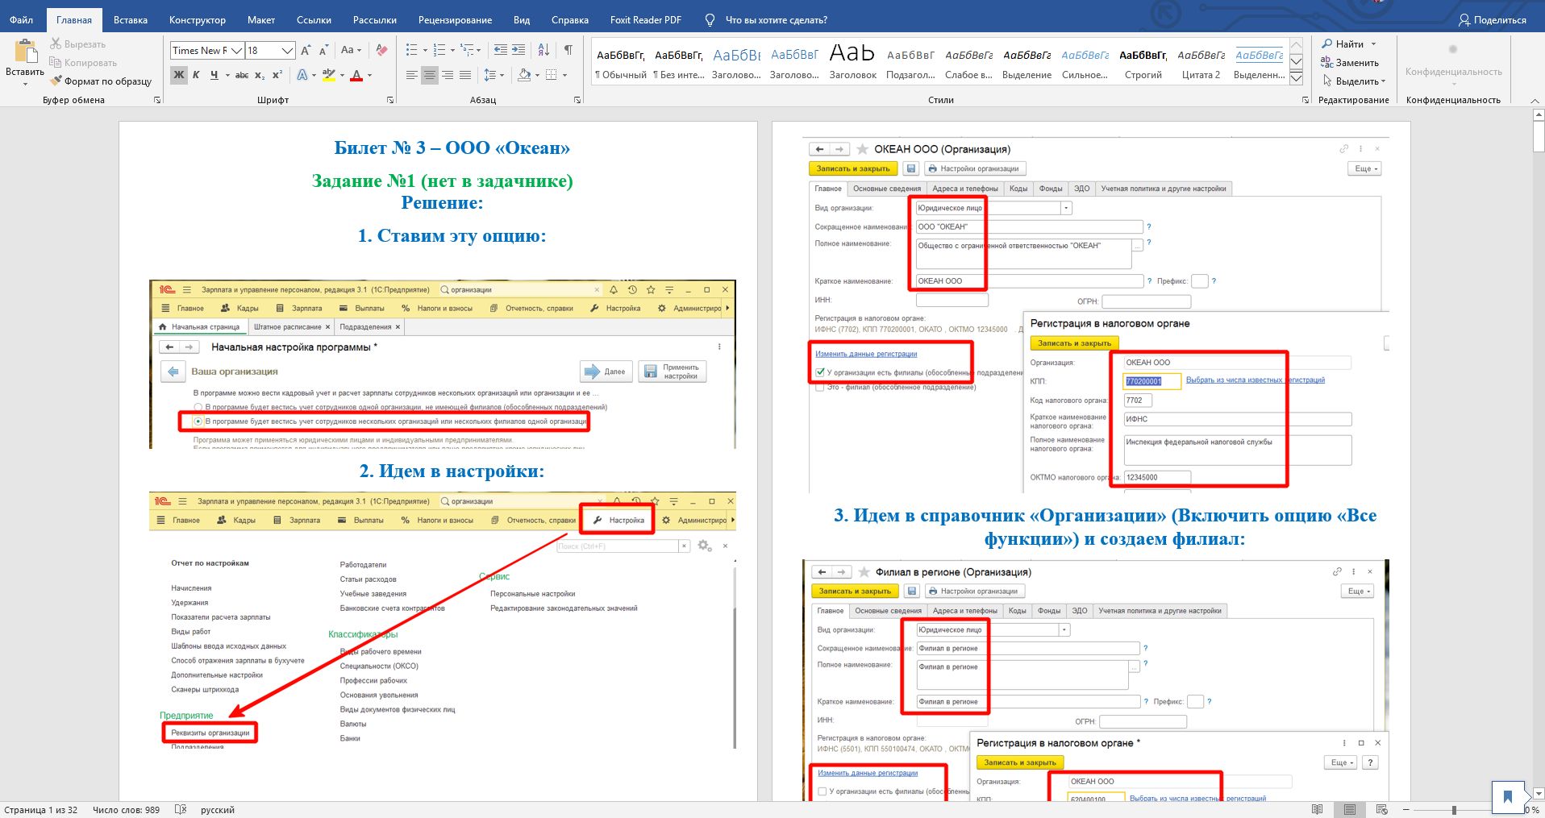This screenshot has width=1545, height=818.
Task: Open the Выделить (Select) dropdown
Action: pos(1354,81)
